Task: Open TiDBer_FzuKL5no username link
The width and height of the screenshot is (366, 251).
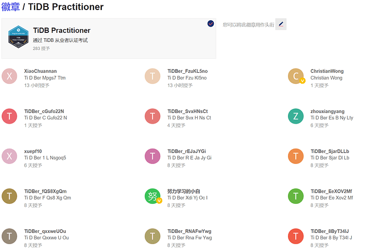Action: point(187,71)
